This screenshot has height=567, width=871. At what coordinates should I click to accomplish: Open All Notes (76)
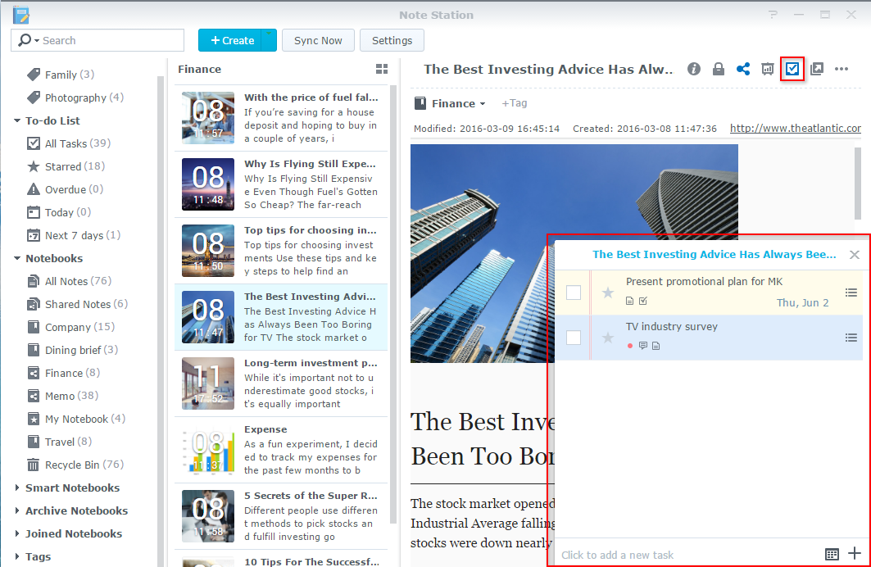point(69,282)
